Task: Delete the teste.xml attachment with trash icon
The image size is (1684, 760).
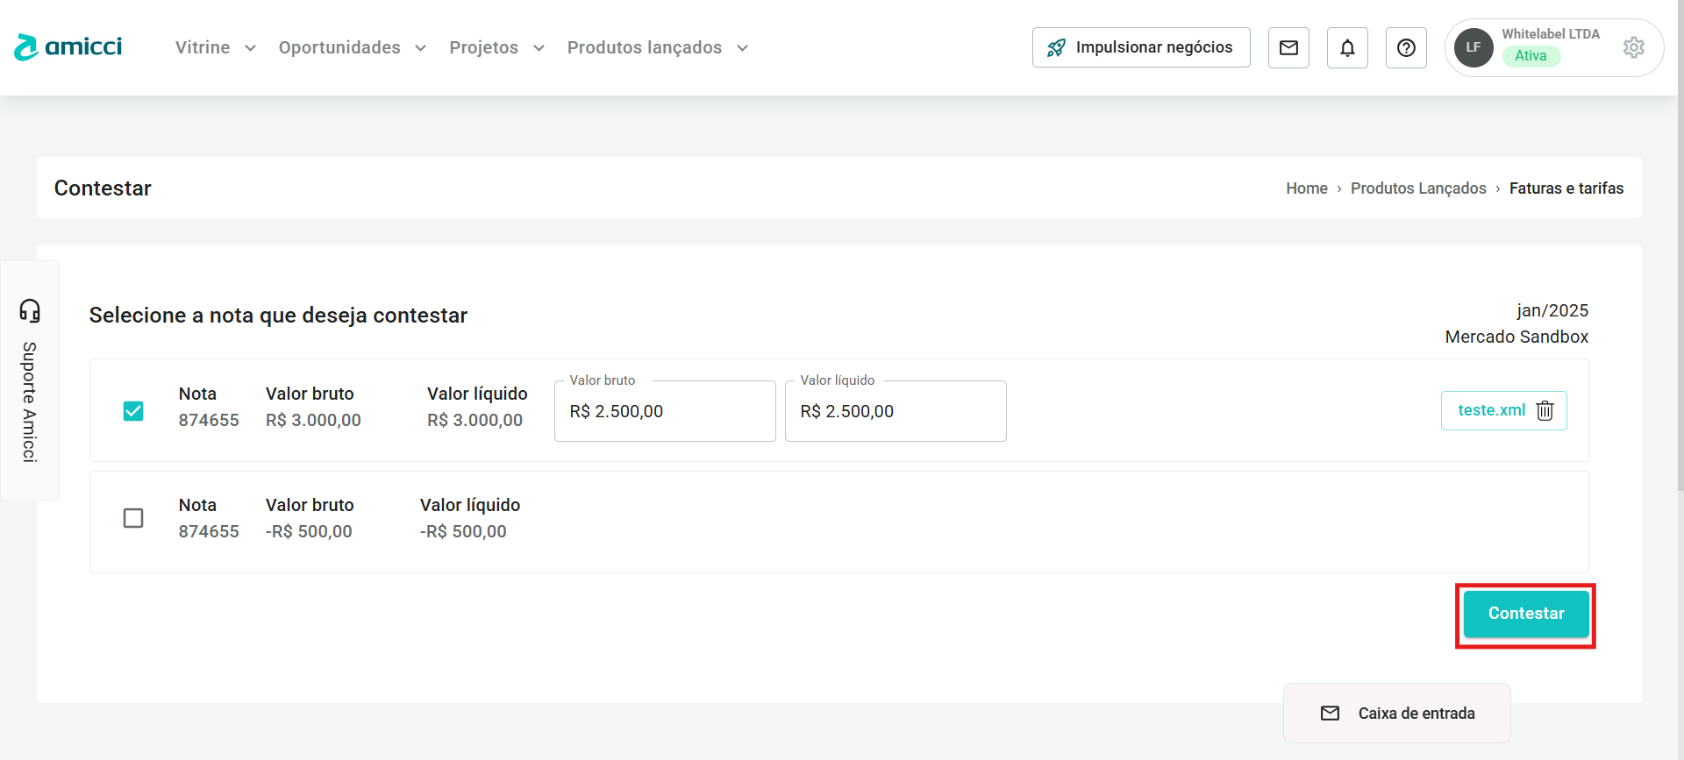Action: pos(1545,411)
